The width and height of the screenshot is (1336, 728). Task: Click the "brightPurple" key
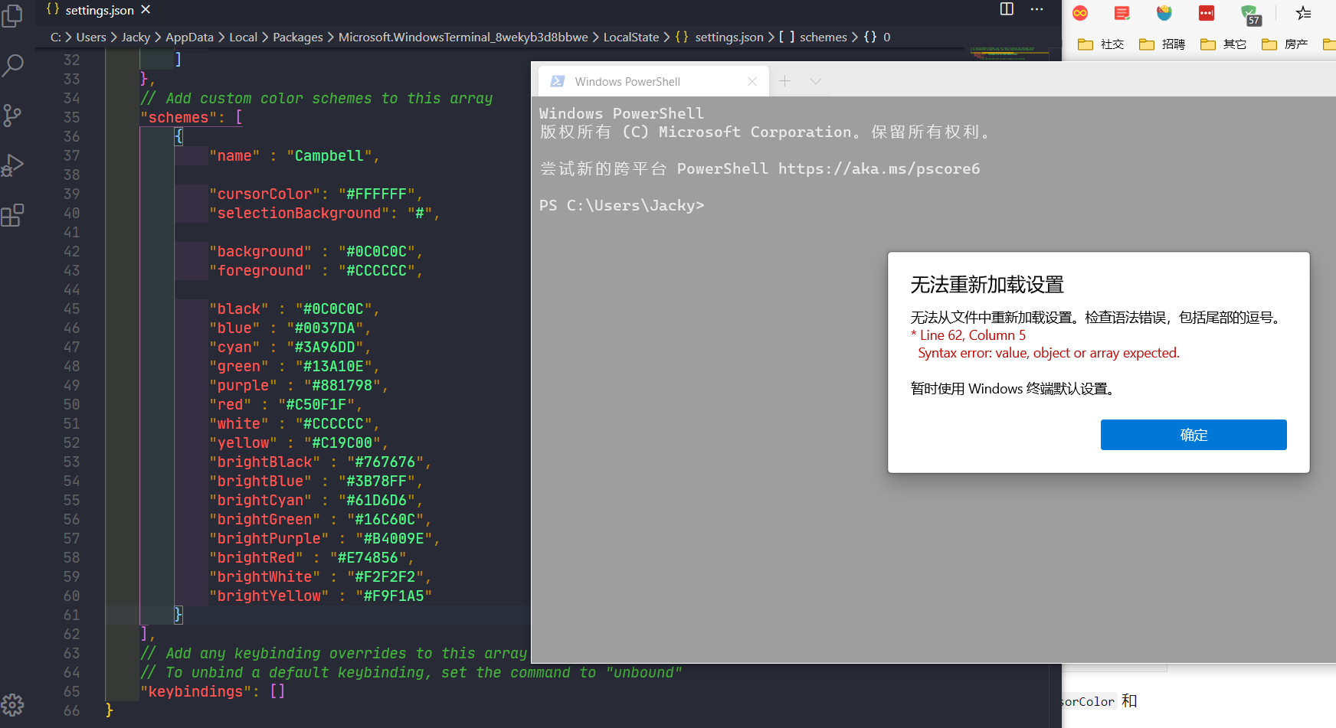(269, 538)
